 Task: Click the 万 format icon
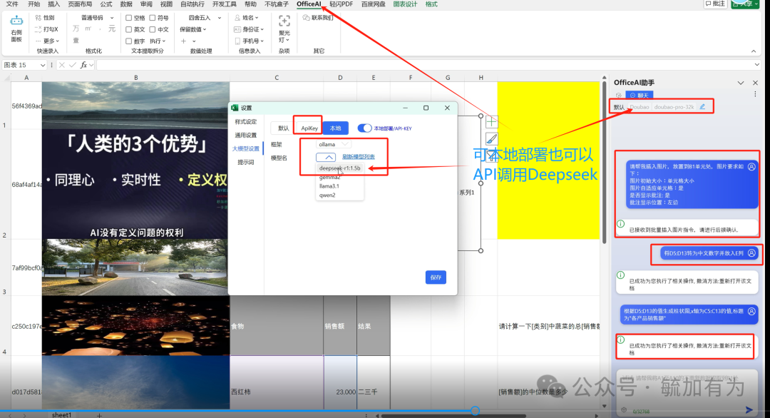[76, 29]
